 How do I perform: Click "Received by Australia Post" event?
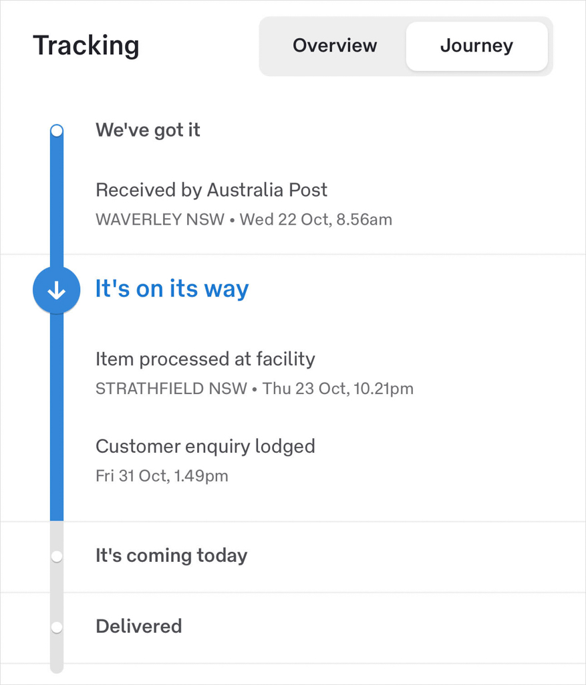211,190
